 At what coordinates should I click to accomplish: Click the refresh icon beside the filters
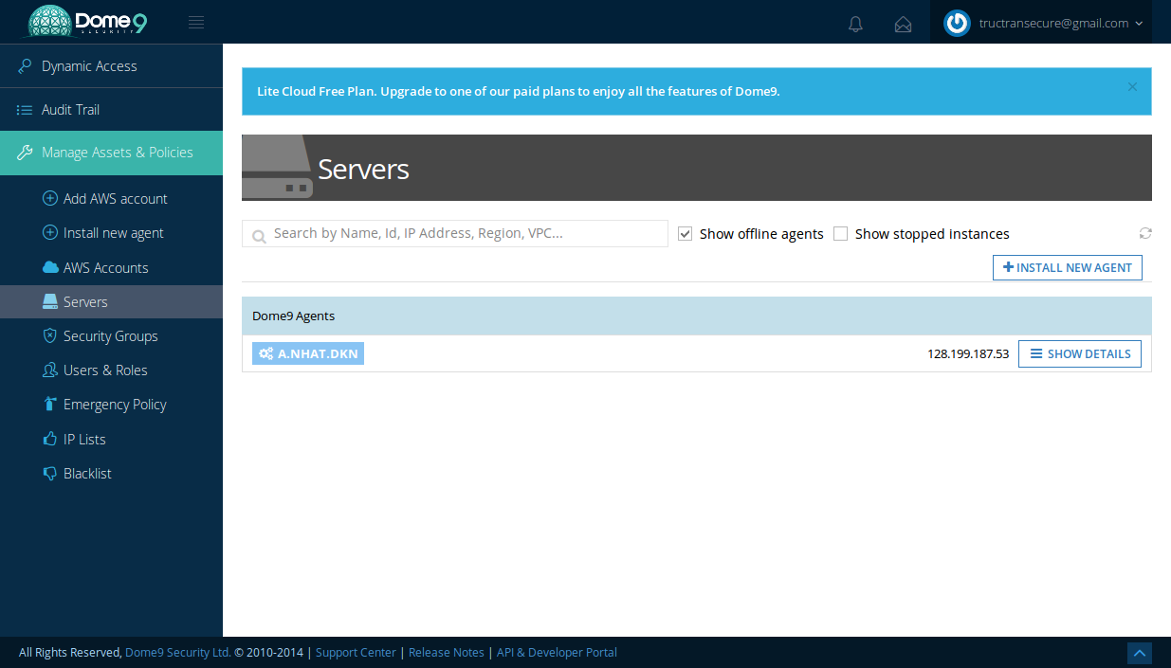pyautogui.click(x=1145, y=233)
